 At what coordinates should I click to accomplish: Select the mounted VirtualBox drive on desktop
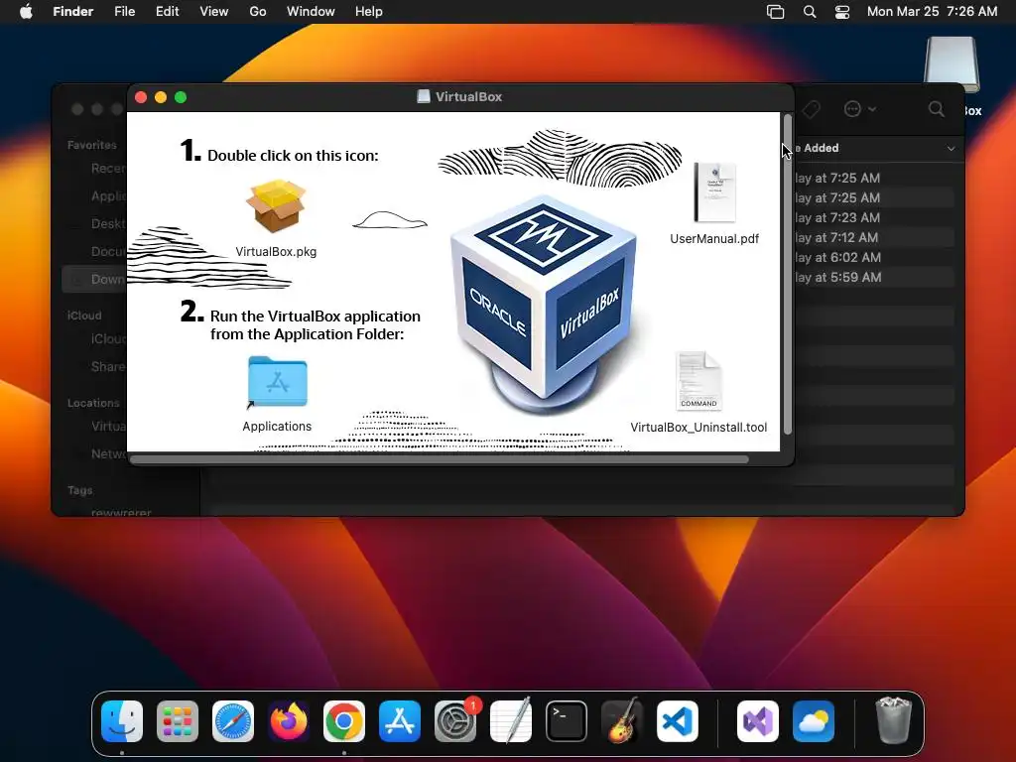[x=952, y=64]
